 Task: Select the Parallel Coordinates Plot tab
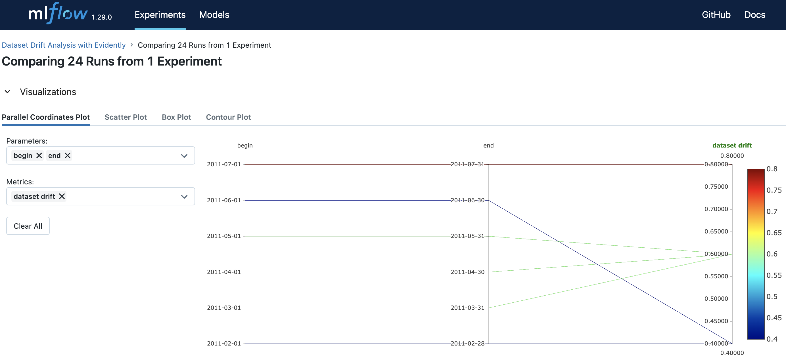click(x=45, y=117)
